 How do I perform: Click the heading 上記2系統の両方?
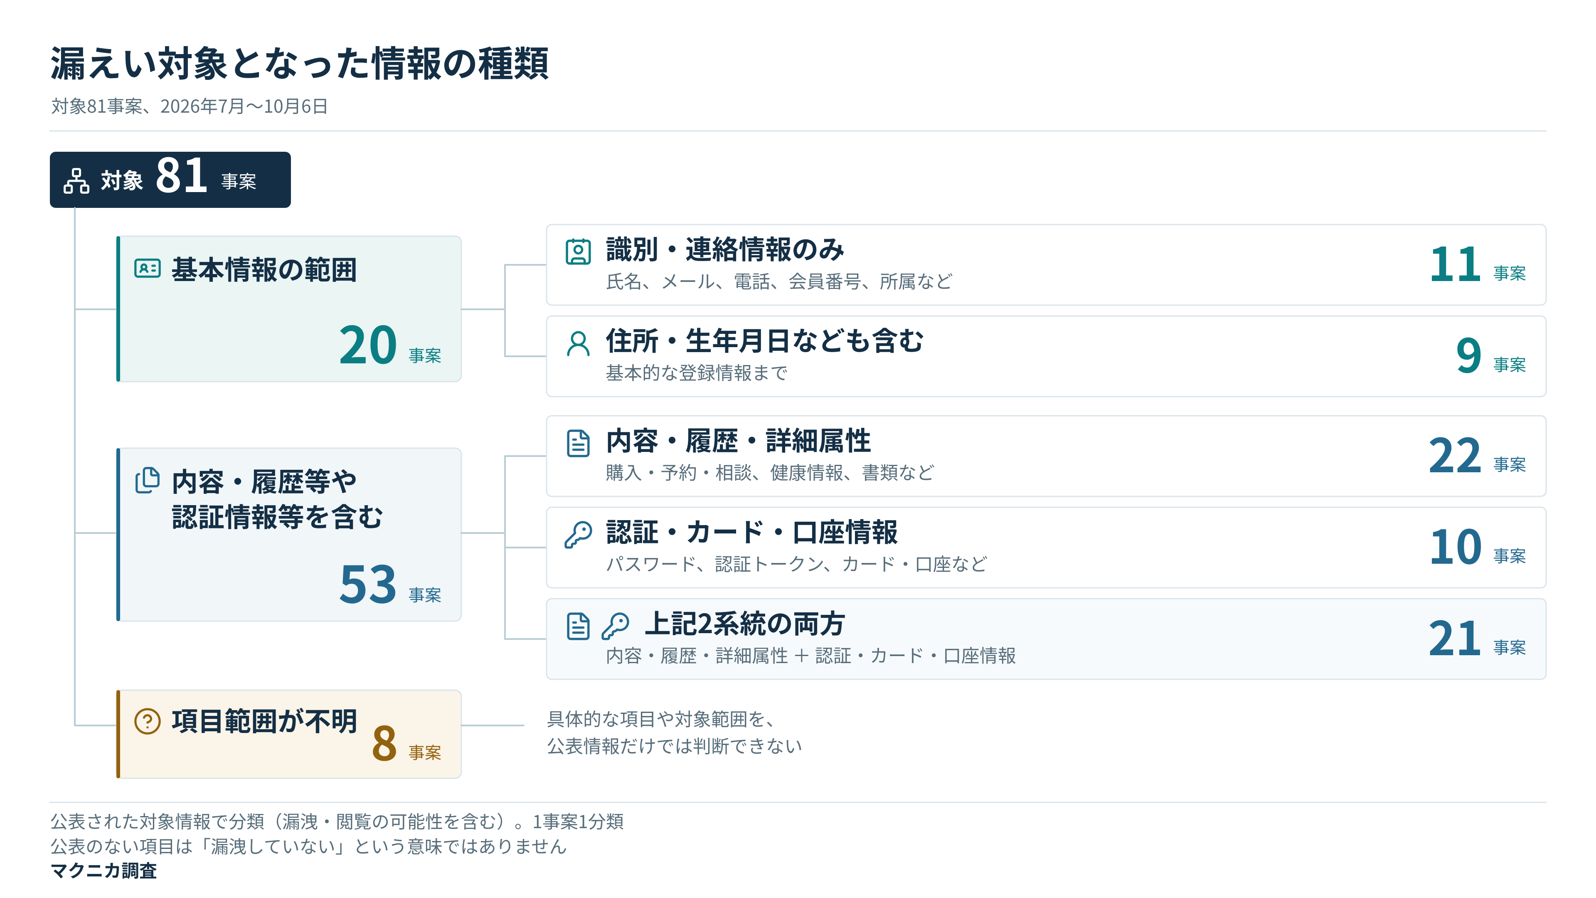[745, 624]
